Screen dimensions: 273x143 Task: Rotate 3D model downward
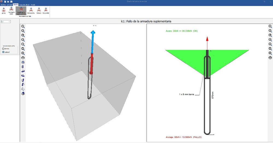pyautogui.click(x=23, y=85)
